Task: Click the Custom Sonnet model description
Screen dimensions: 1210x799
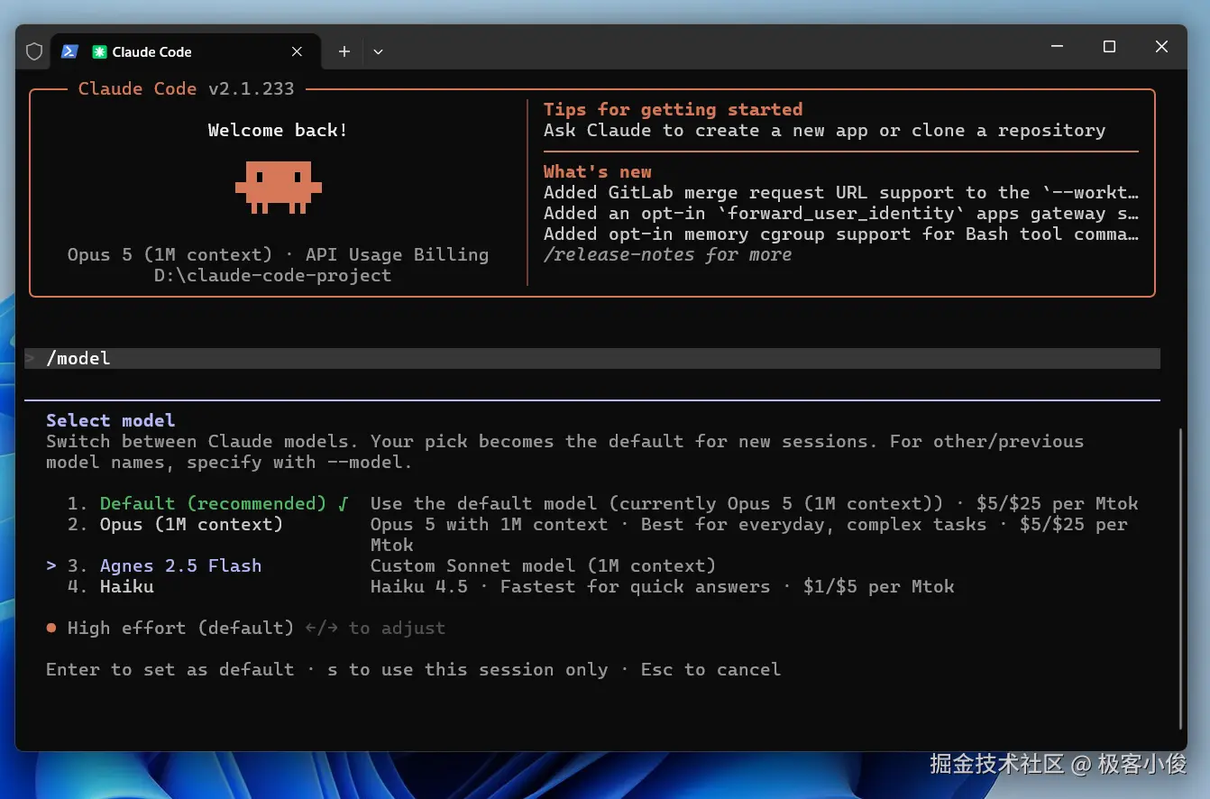Action: (x=543, y=565)
